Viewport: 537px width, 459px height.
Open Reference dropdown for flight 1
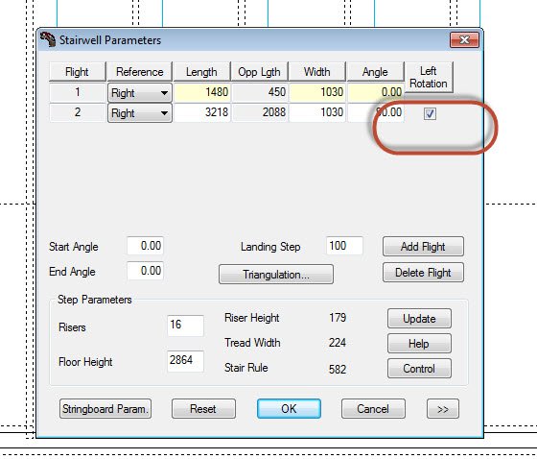click(140, 92)
